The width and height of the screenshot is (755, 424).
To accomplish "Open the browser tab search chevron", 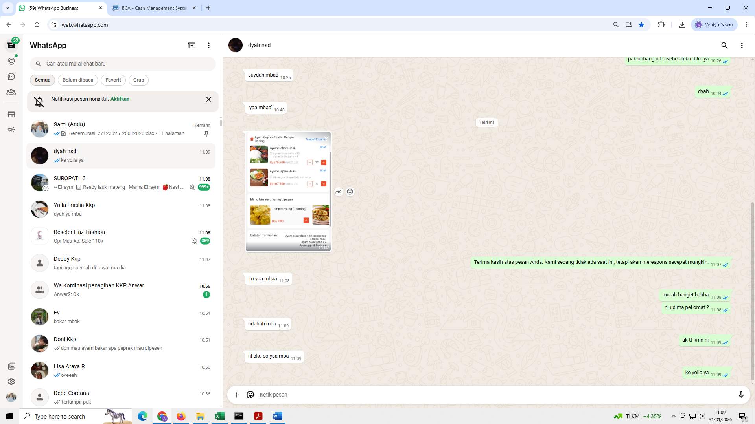I will click(x=7, y=8).
